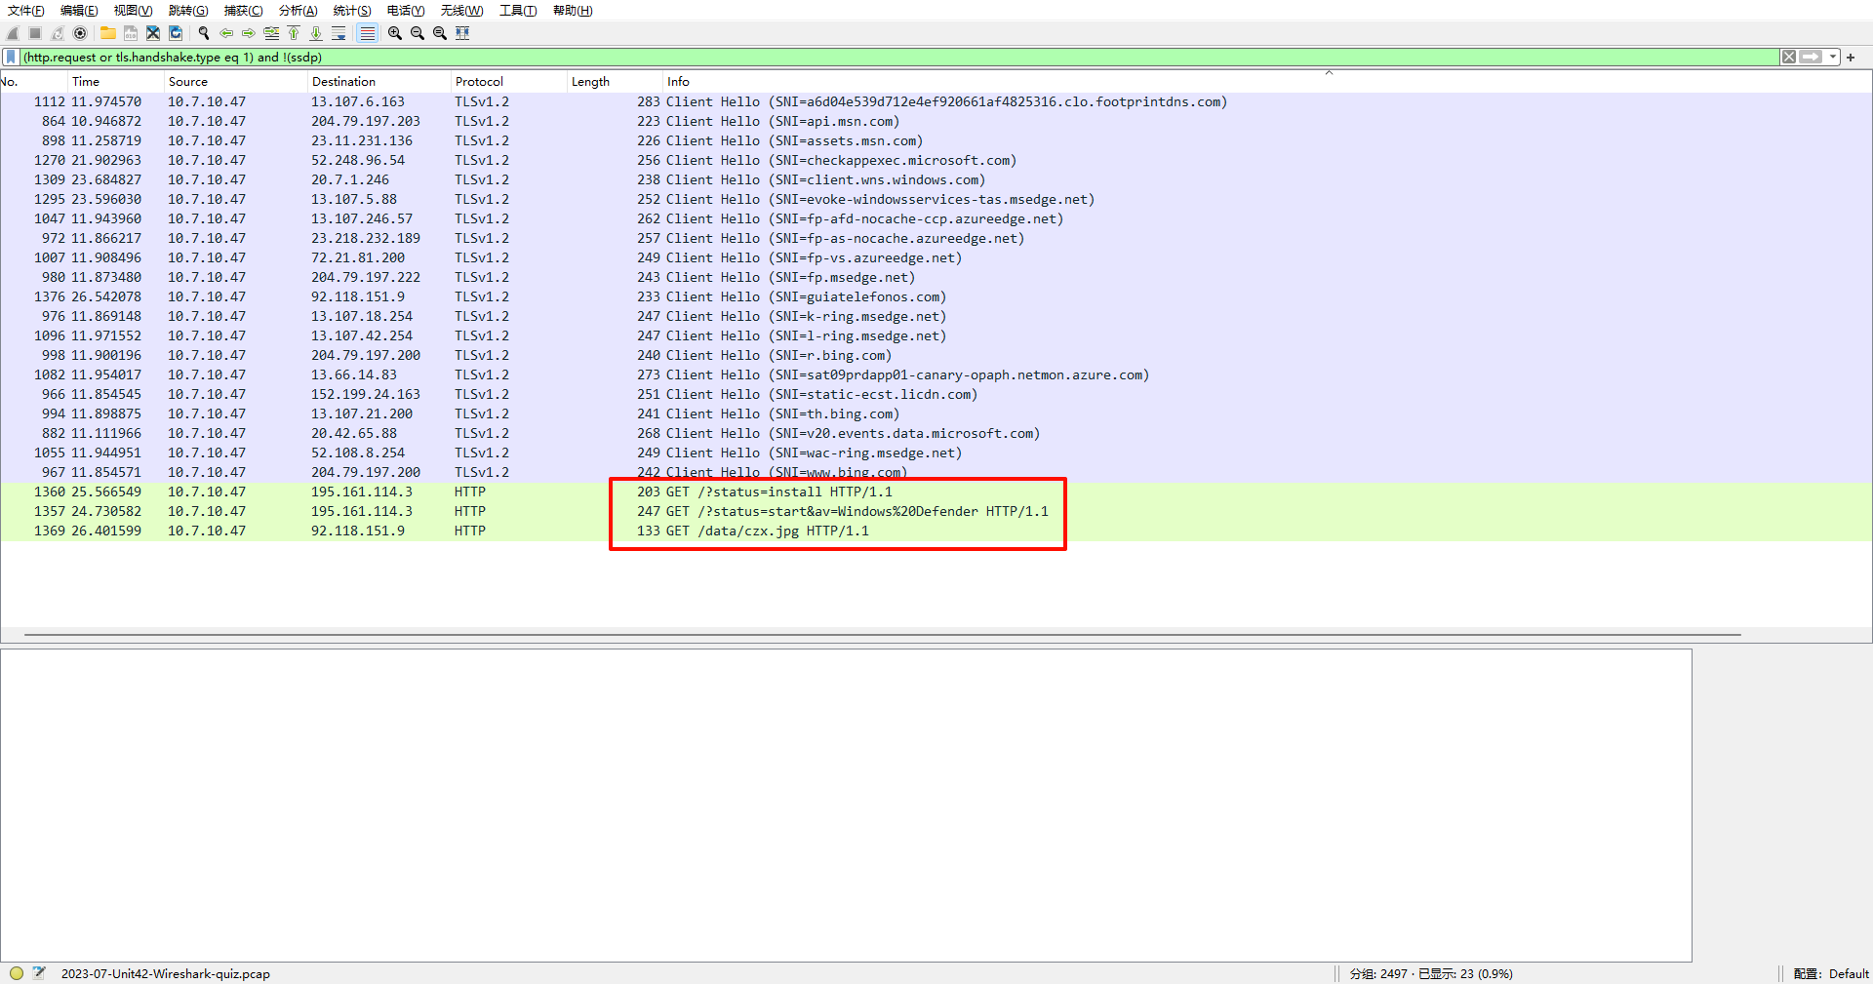Open the capture file comment pencil icon
Image resolution: width=1873 pixels, height=984 pixels.
point(39,972)
